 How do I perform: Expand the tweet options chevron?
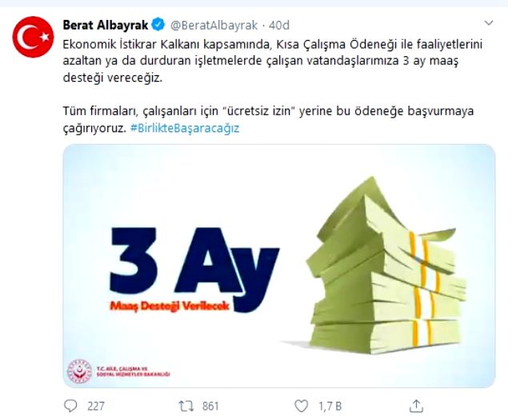[489, 23]
